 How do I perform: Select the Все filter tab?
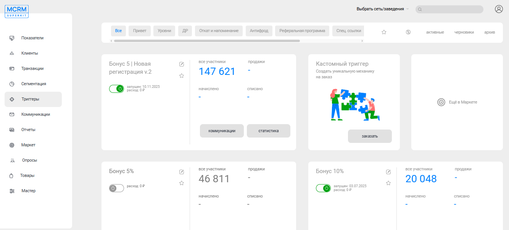pos(118,31)
